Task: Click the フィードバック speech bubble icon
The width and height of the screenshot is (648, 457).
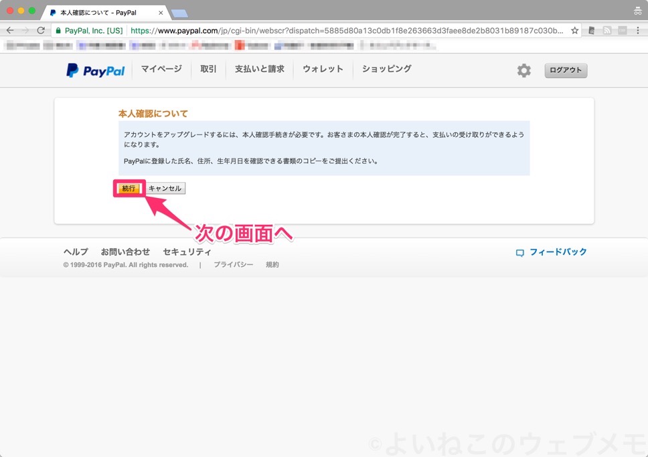Action: point(519,252)
